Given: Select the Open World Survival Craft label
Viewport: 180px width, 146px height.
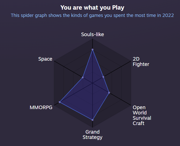Looking at the screenshot, I should click(142, 115).
